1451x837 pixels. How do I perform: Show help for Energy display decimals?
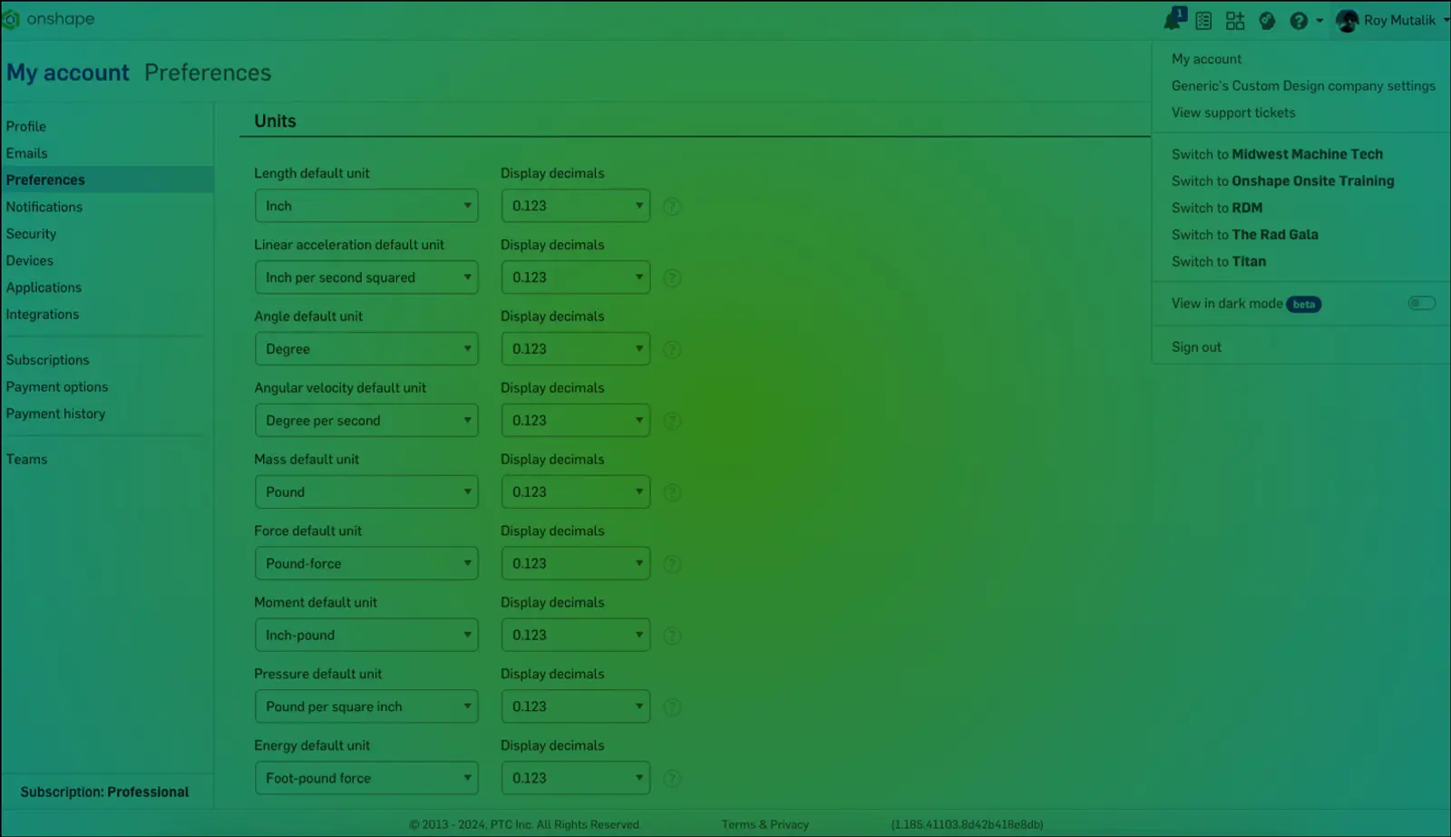click(x=672, y=778)
